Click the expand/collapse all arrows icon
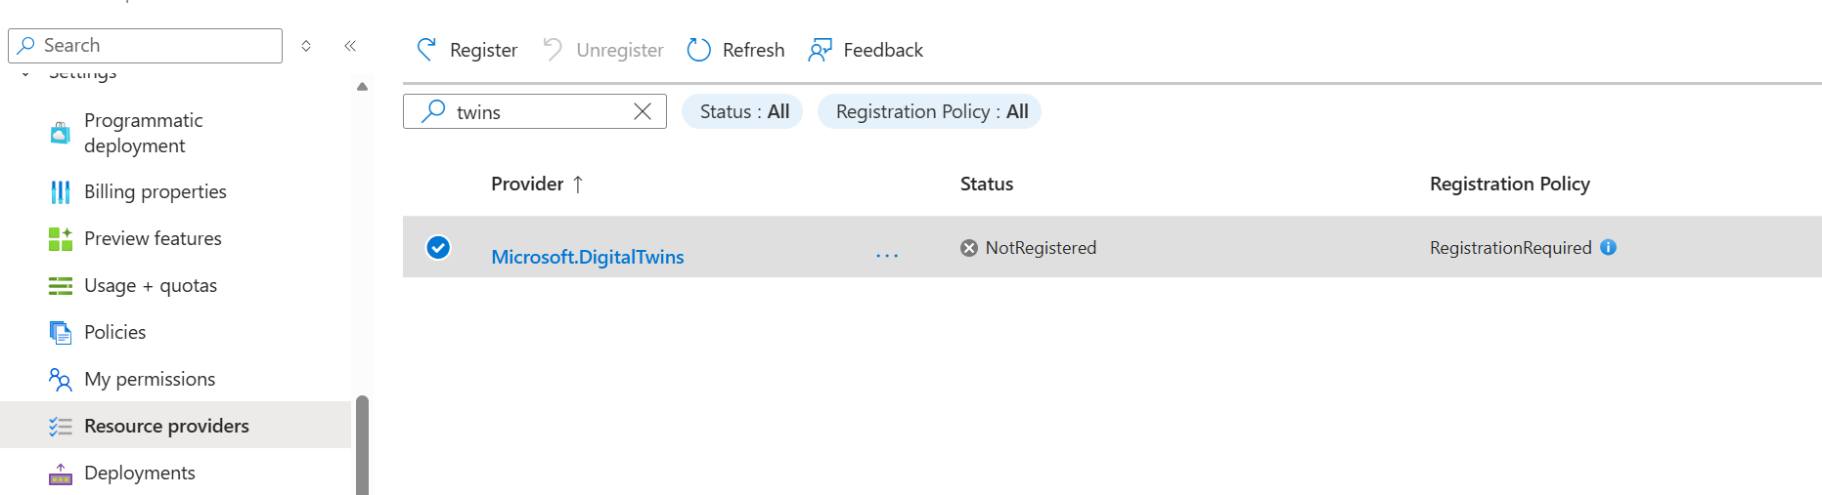 (306, 46)
